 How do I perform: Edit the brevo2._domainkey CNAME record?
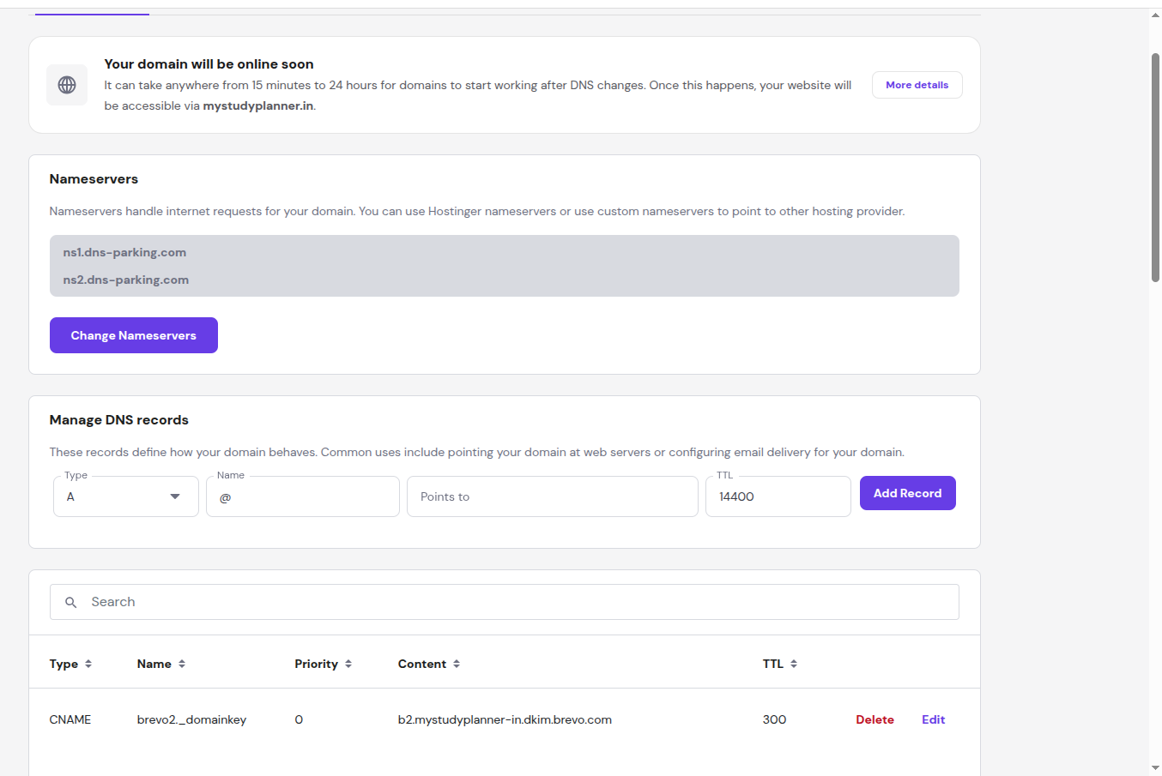(933, 719)
